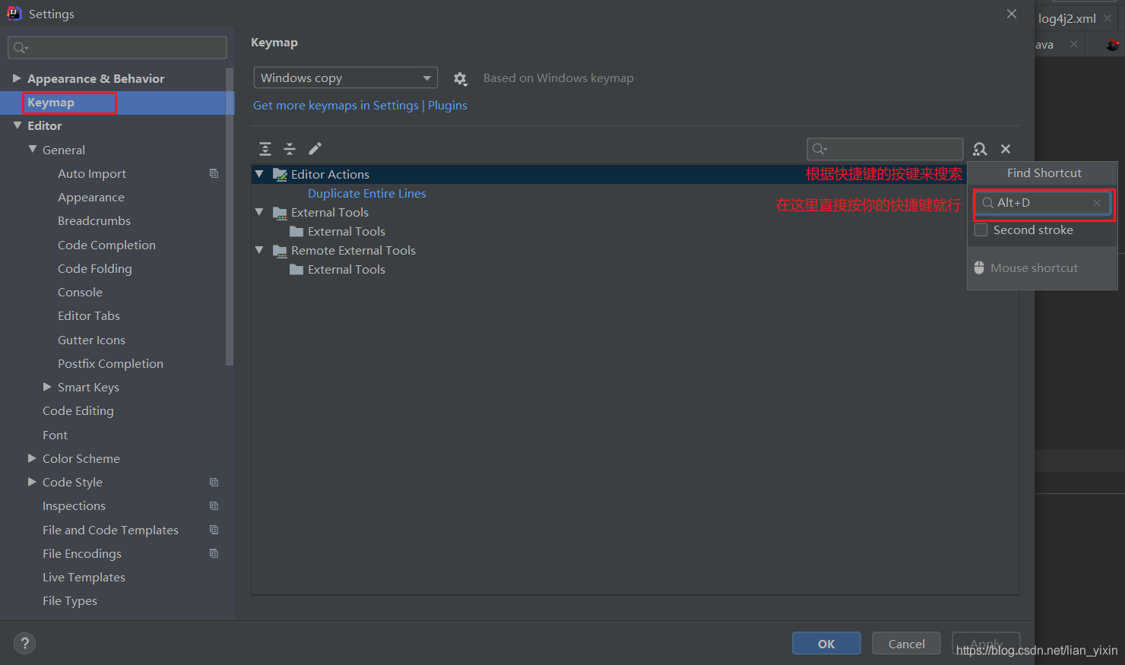Click the 'Based on Windows keymap' label
The height and width of the screenshot is (665, 1125).
tap(558, 78)
